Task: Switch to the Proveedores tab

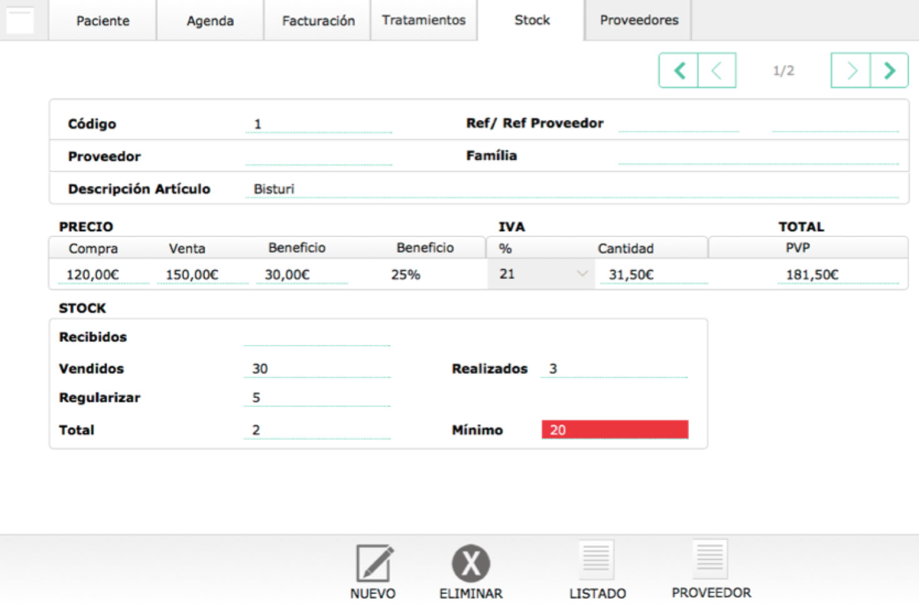Action: (x=639, y=21)
